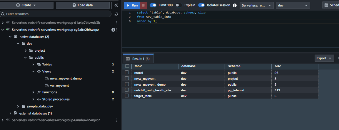Disable the Isolated session toggle
This screenshot has width=339, height=130.
click(201, 5)
